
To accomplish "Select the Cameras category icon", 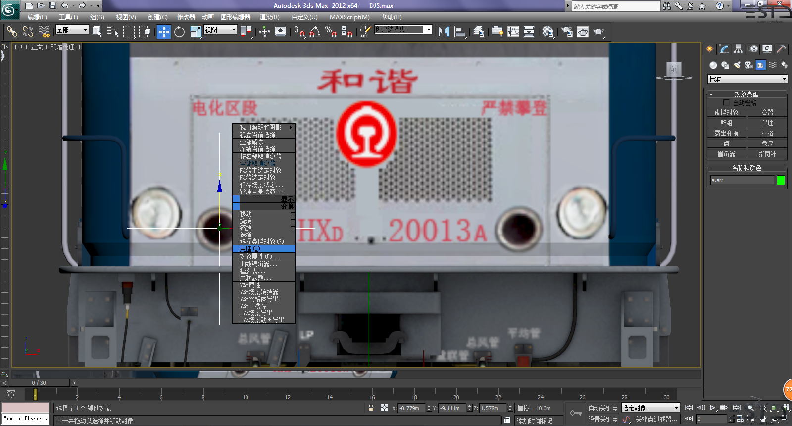I will pyautogui.click(x=749, y=65).
